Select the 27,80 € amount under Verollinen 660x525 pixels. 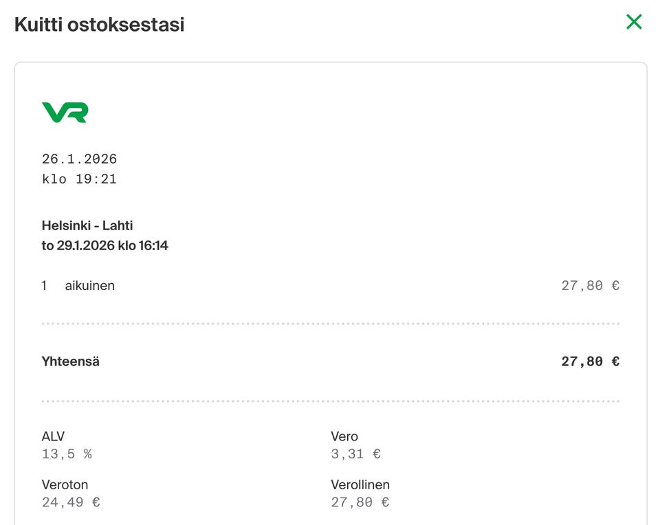coord(360,502)
